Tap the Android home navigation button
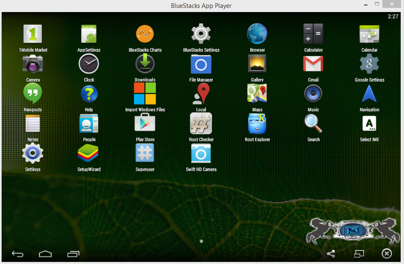The width and height of the screenshot is (404, 264). click(x=45, y=254)
